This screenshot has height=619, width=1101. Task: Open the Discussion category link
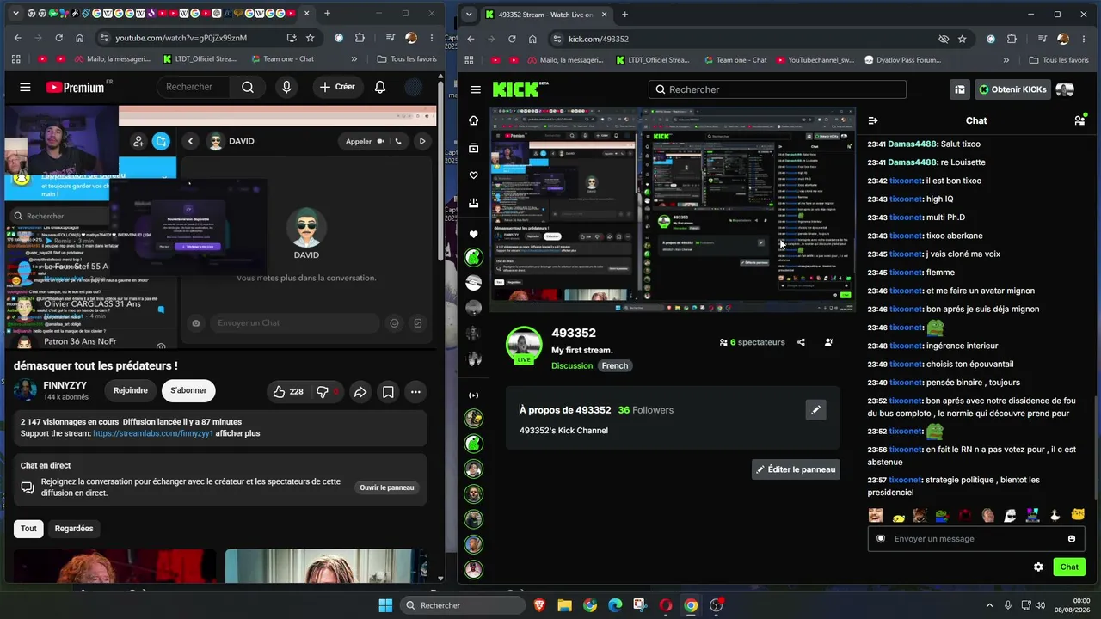point(572,365)
